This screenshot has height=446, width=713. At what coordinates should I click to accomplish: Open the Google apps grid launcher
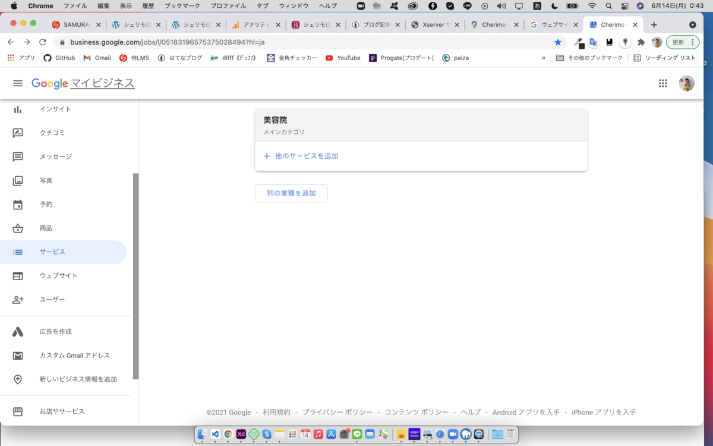(x=663, y=83)
